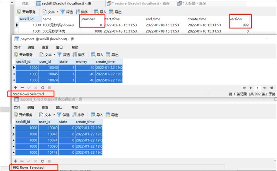Screen dimensions: 277x171
Task: Click Begin Transaction in the success_killed toolbar
Action: [x=23, y=115]
